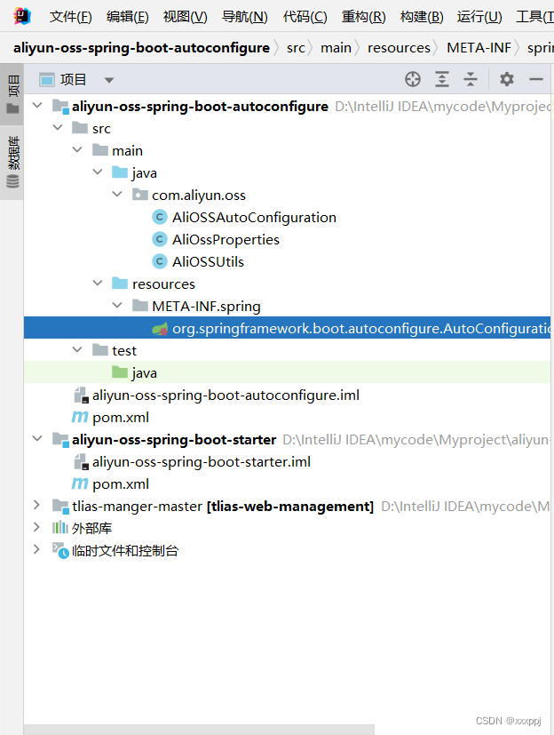Click the Spring leaf icon of the AutoConfiguration file
The image size is (554, 735).
[160, 329]
